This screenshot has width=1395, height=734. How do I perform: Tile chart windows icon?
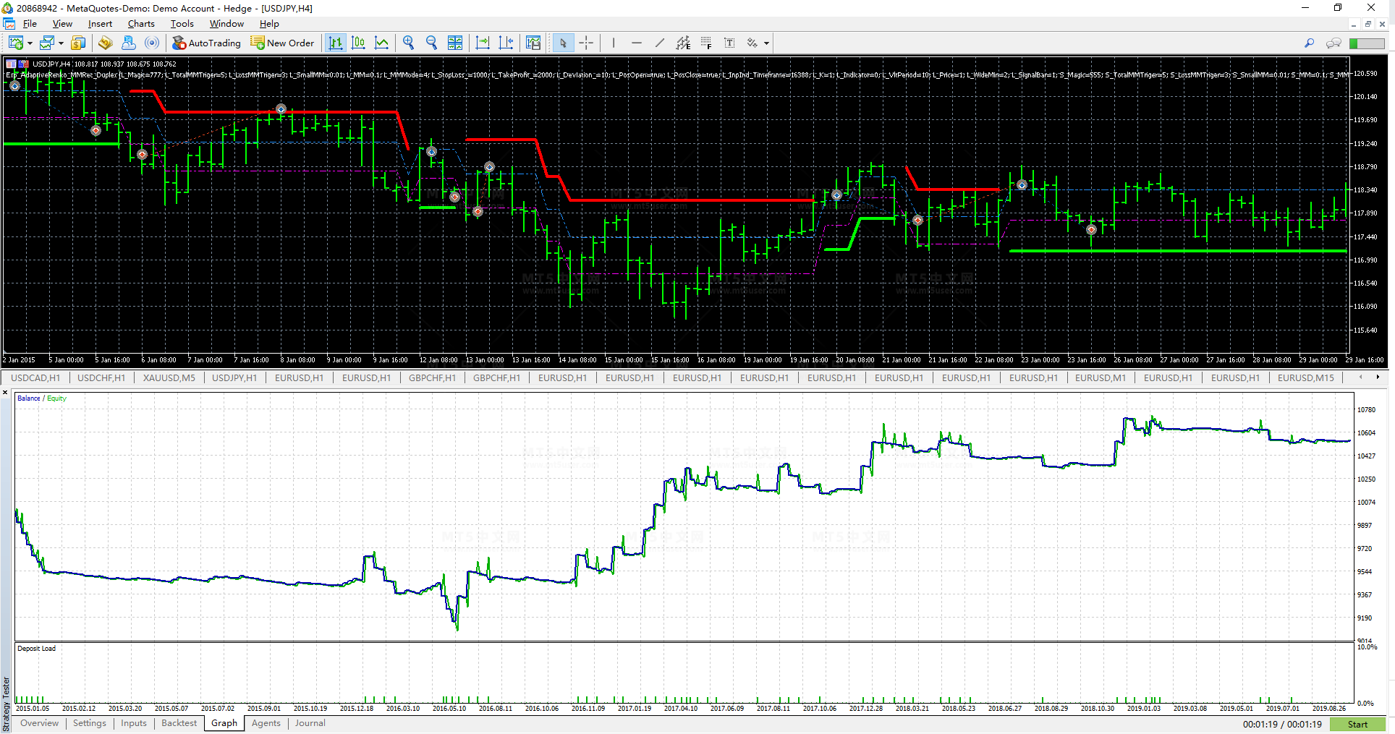click(x=455, y=43)
